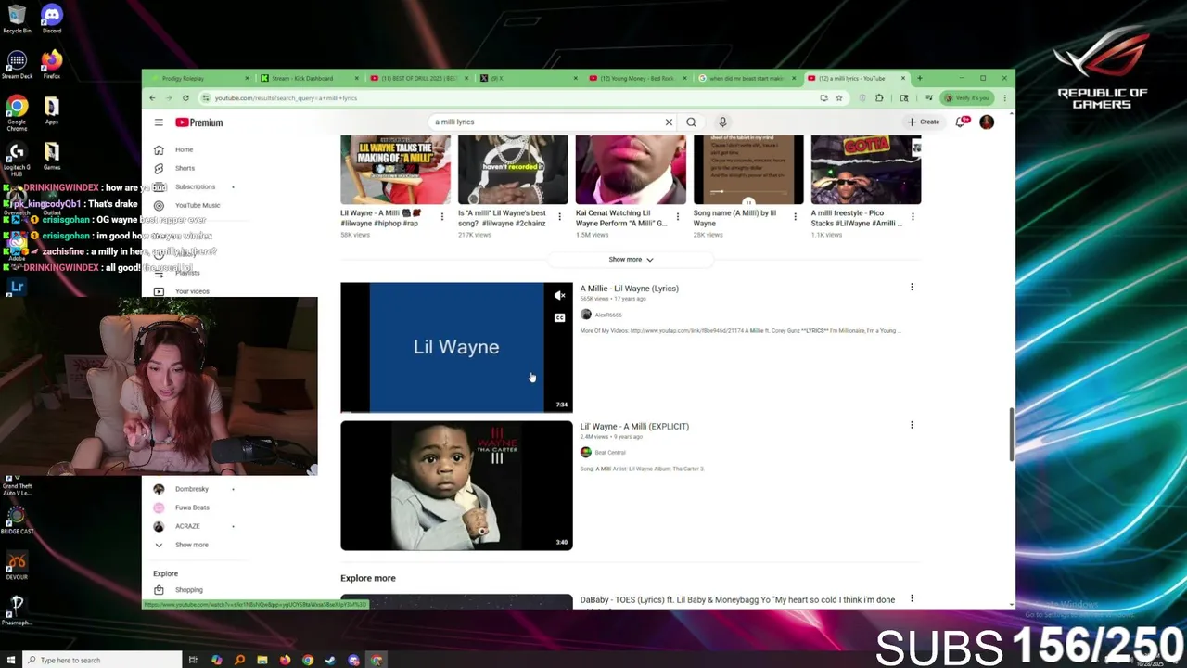
Task: Click the Verify it's you profile chip
Action: coord(966,97)
